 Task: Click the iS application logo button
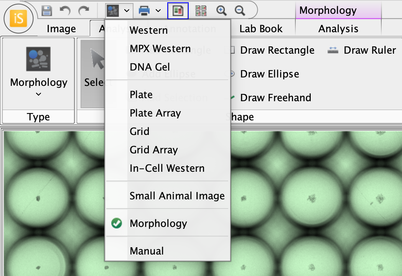tap(18, 18)
